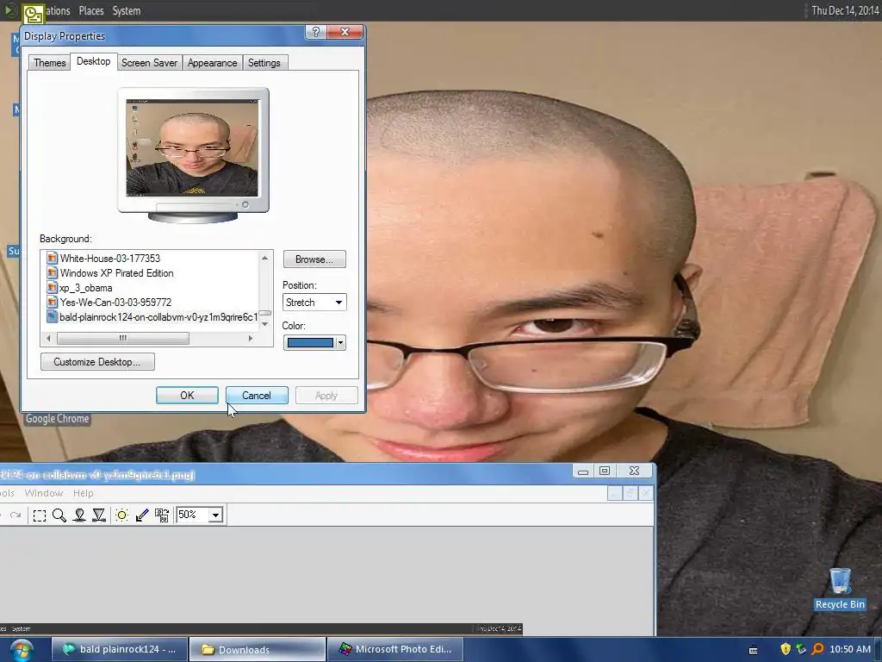Click the yellow security shield tray icon
This screenshot has width=882, height=662.
tap(786, 649)
